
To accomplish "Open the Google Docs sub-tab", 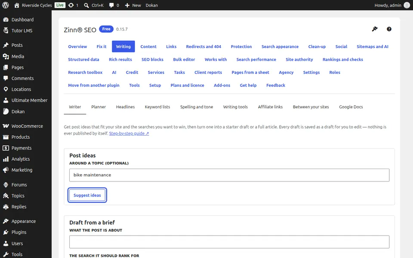I will pos(351,107).
